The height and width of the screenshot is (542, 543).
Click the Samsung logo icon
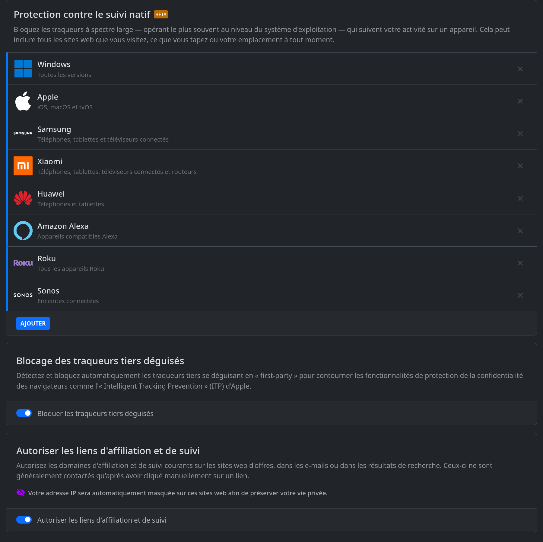click(23, 133)
